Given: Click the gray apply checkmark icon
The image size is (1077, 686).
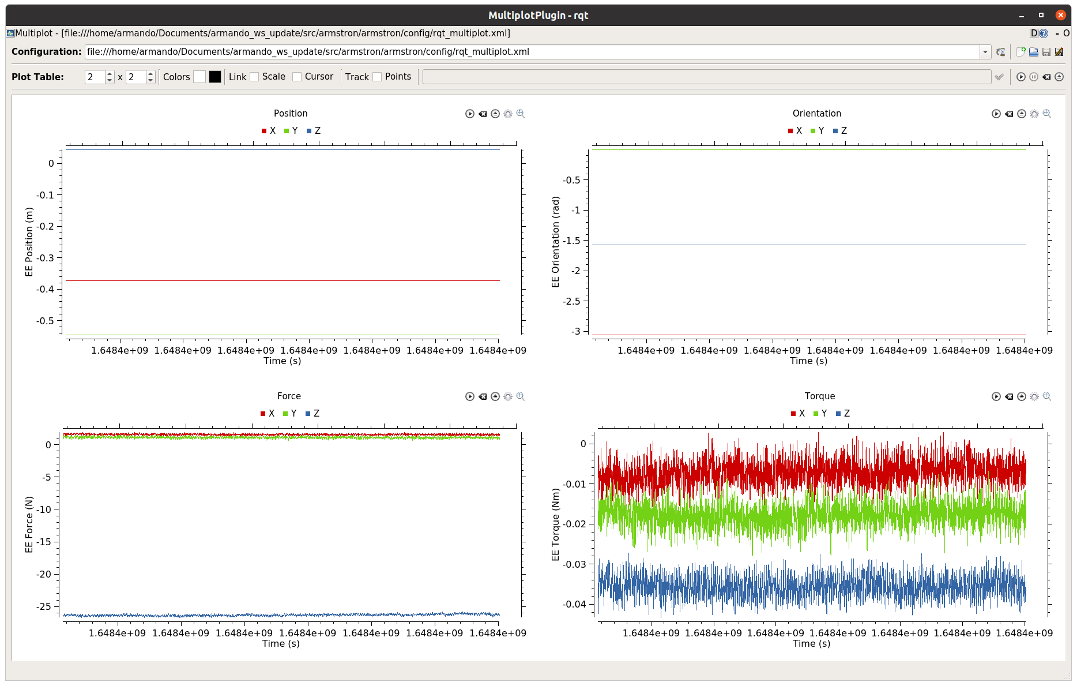Looking at the screenshot, I should 1000,77.
